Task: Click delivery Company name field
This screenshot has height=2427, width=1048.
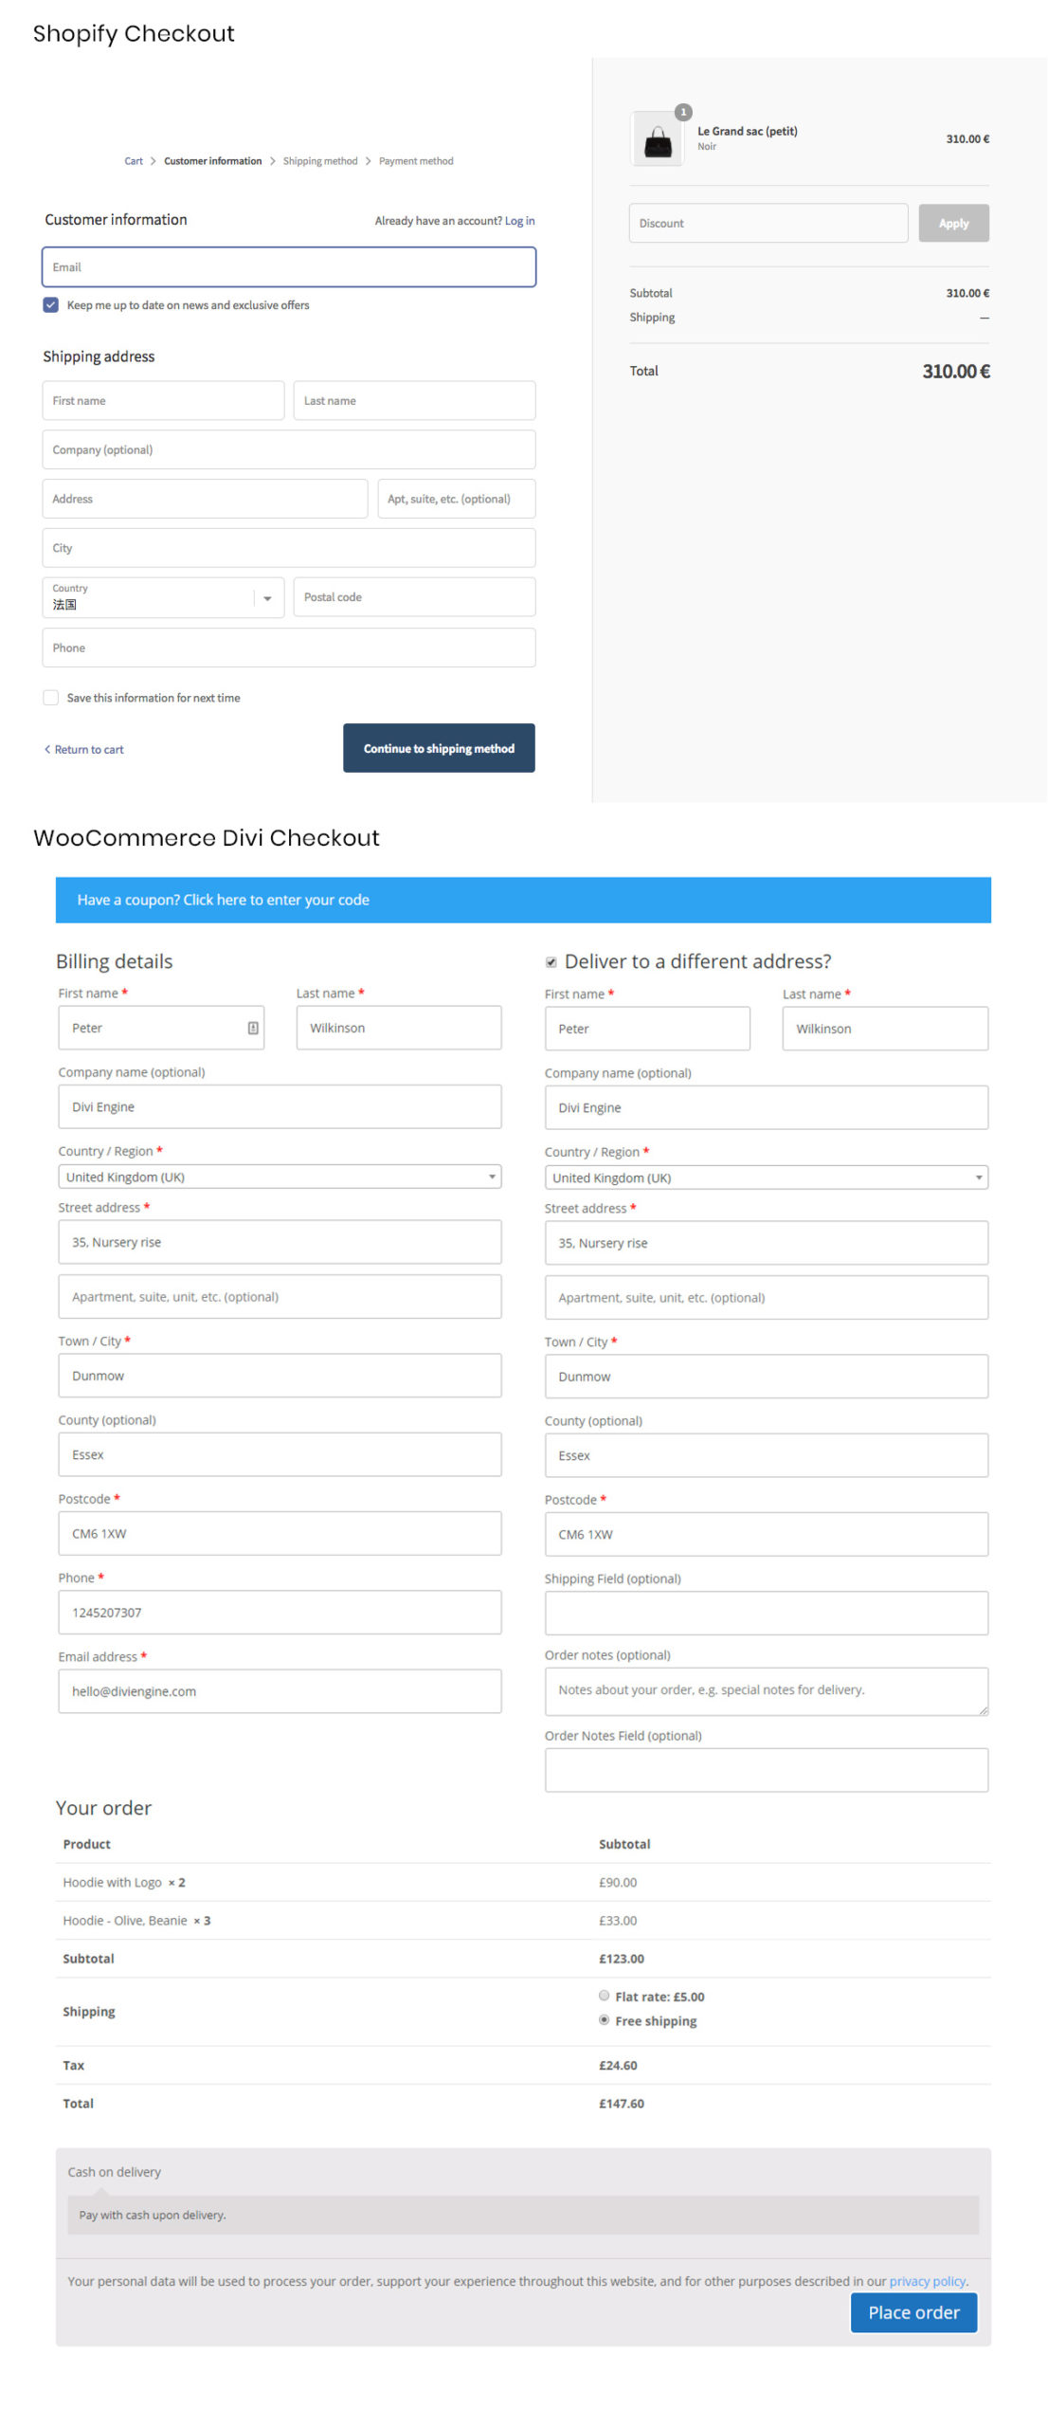Action: point(766,1107)
